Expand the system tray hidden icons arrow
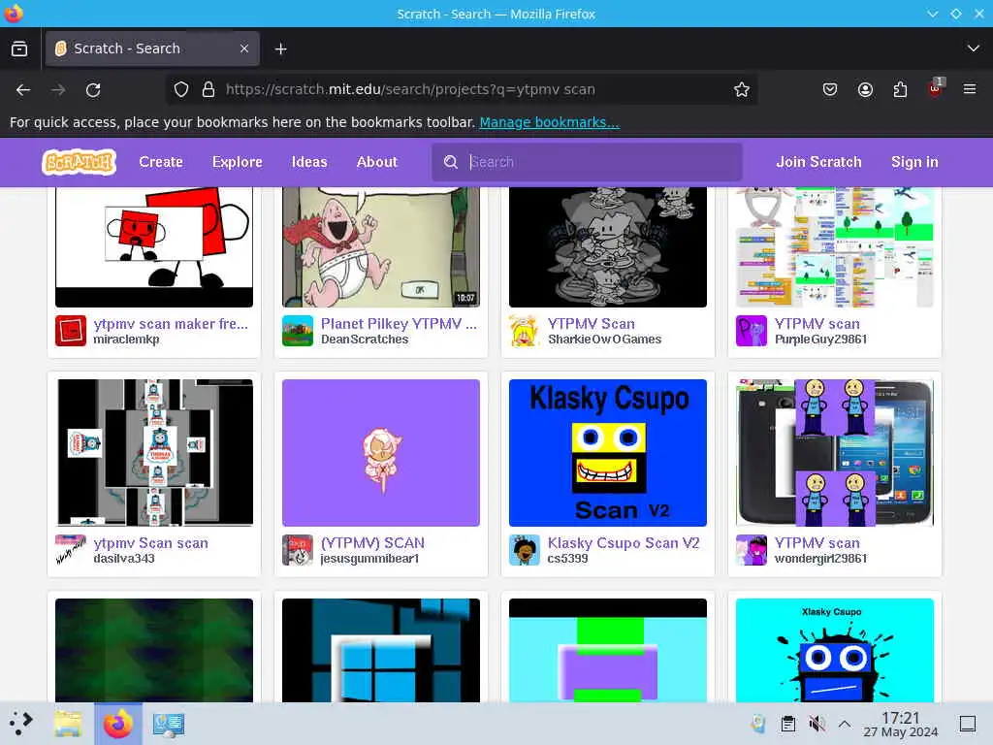993x745 pixels. click(x=845, y=724)
